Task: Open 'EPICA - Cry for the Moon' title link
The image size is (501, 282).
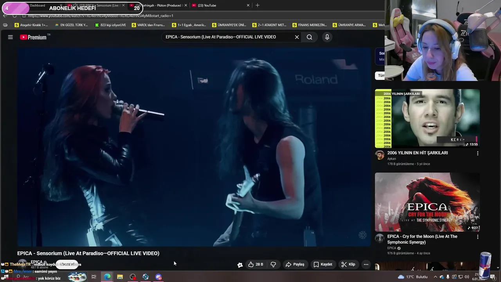Action: pos(422,239)
